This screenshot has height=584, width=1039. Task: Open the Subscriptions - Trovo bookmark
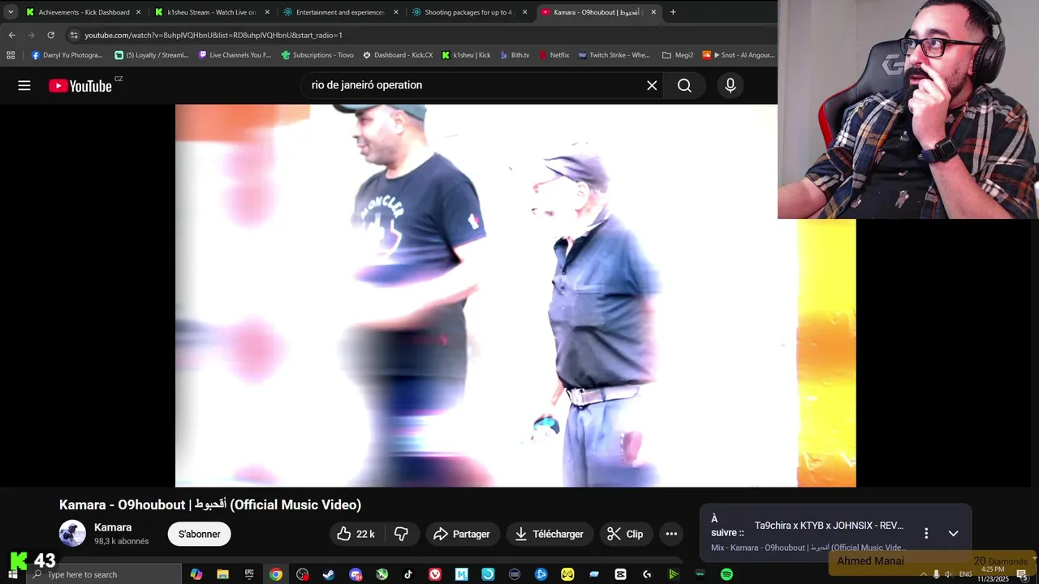[317, 55]
